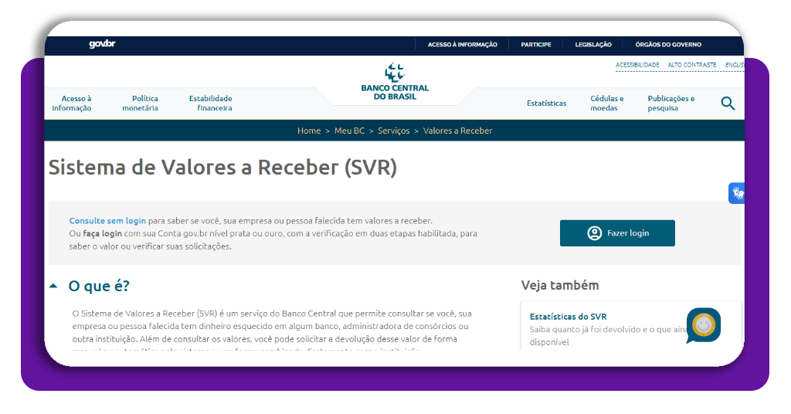Image resolution: width=791 pixels, height=414 pixels.
Task: Enable 'Alto contraste' mode
Action: [691, 65]
